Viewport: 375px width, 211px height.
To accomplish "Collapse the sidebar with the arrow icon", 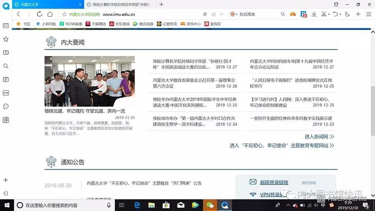I will pos(6,193).
